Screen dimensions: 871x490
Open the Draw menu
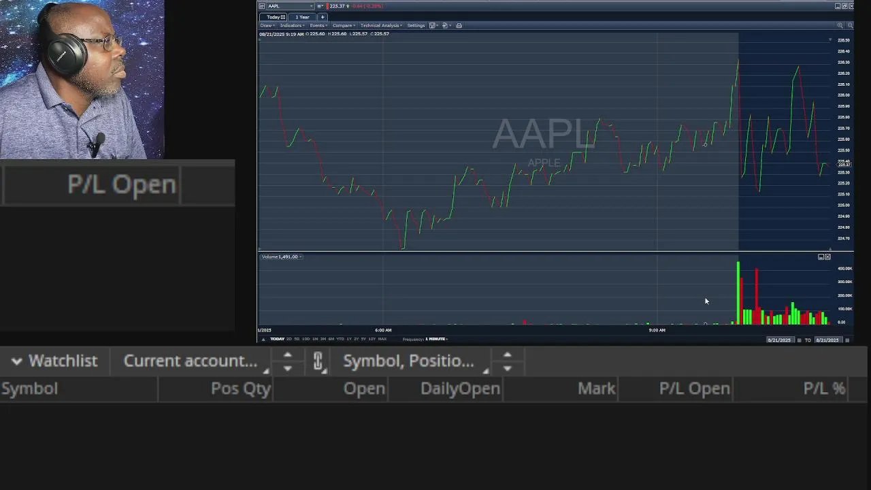267,26
